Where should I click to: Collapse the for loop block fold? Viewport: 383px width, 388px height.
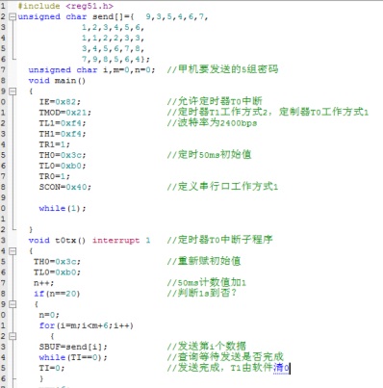13,336
